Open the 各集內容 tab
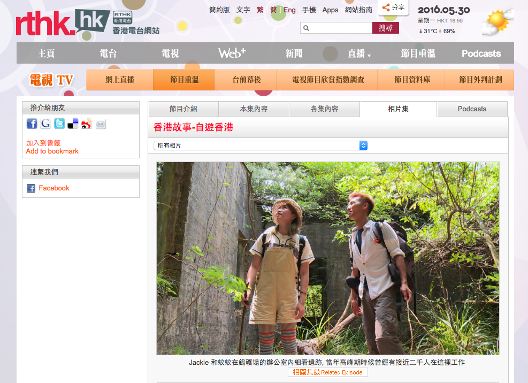Screen dimensions: 528x383 point(324,109)
